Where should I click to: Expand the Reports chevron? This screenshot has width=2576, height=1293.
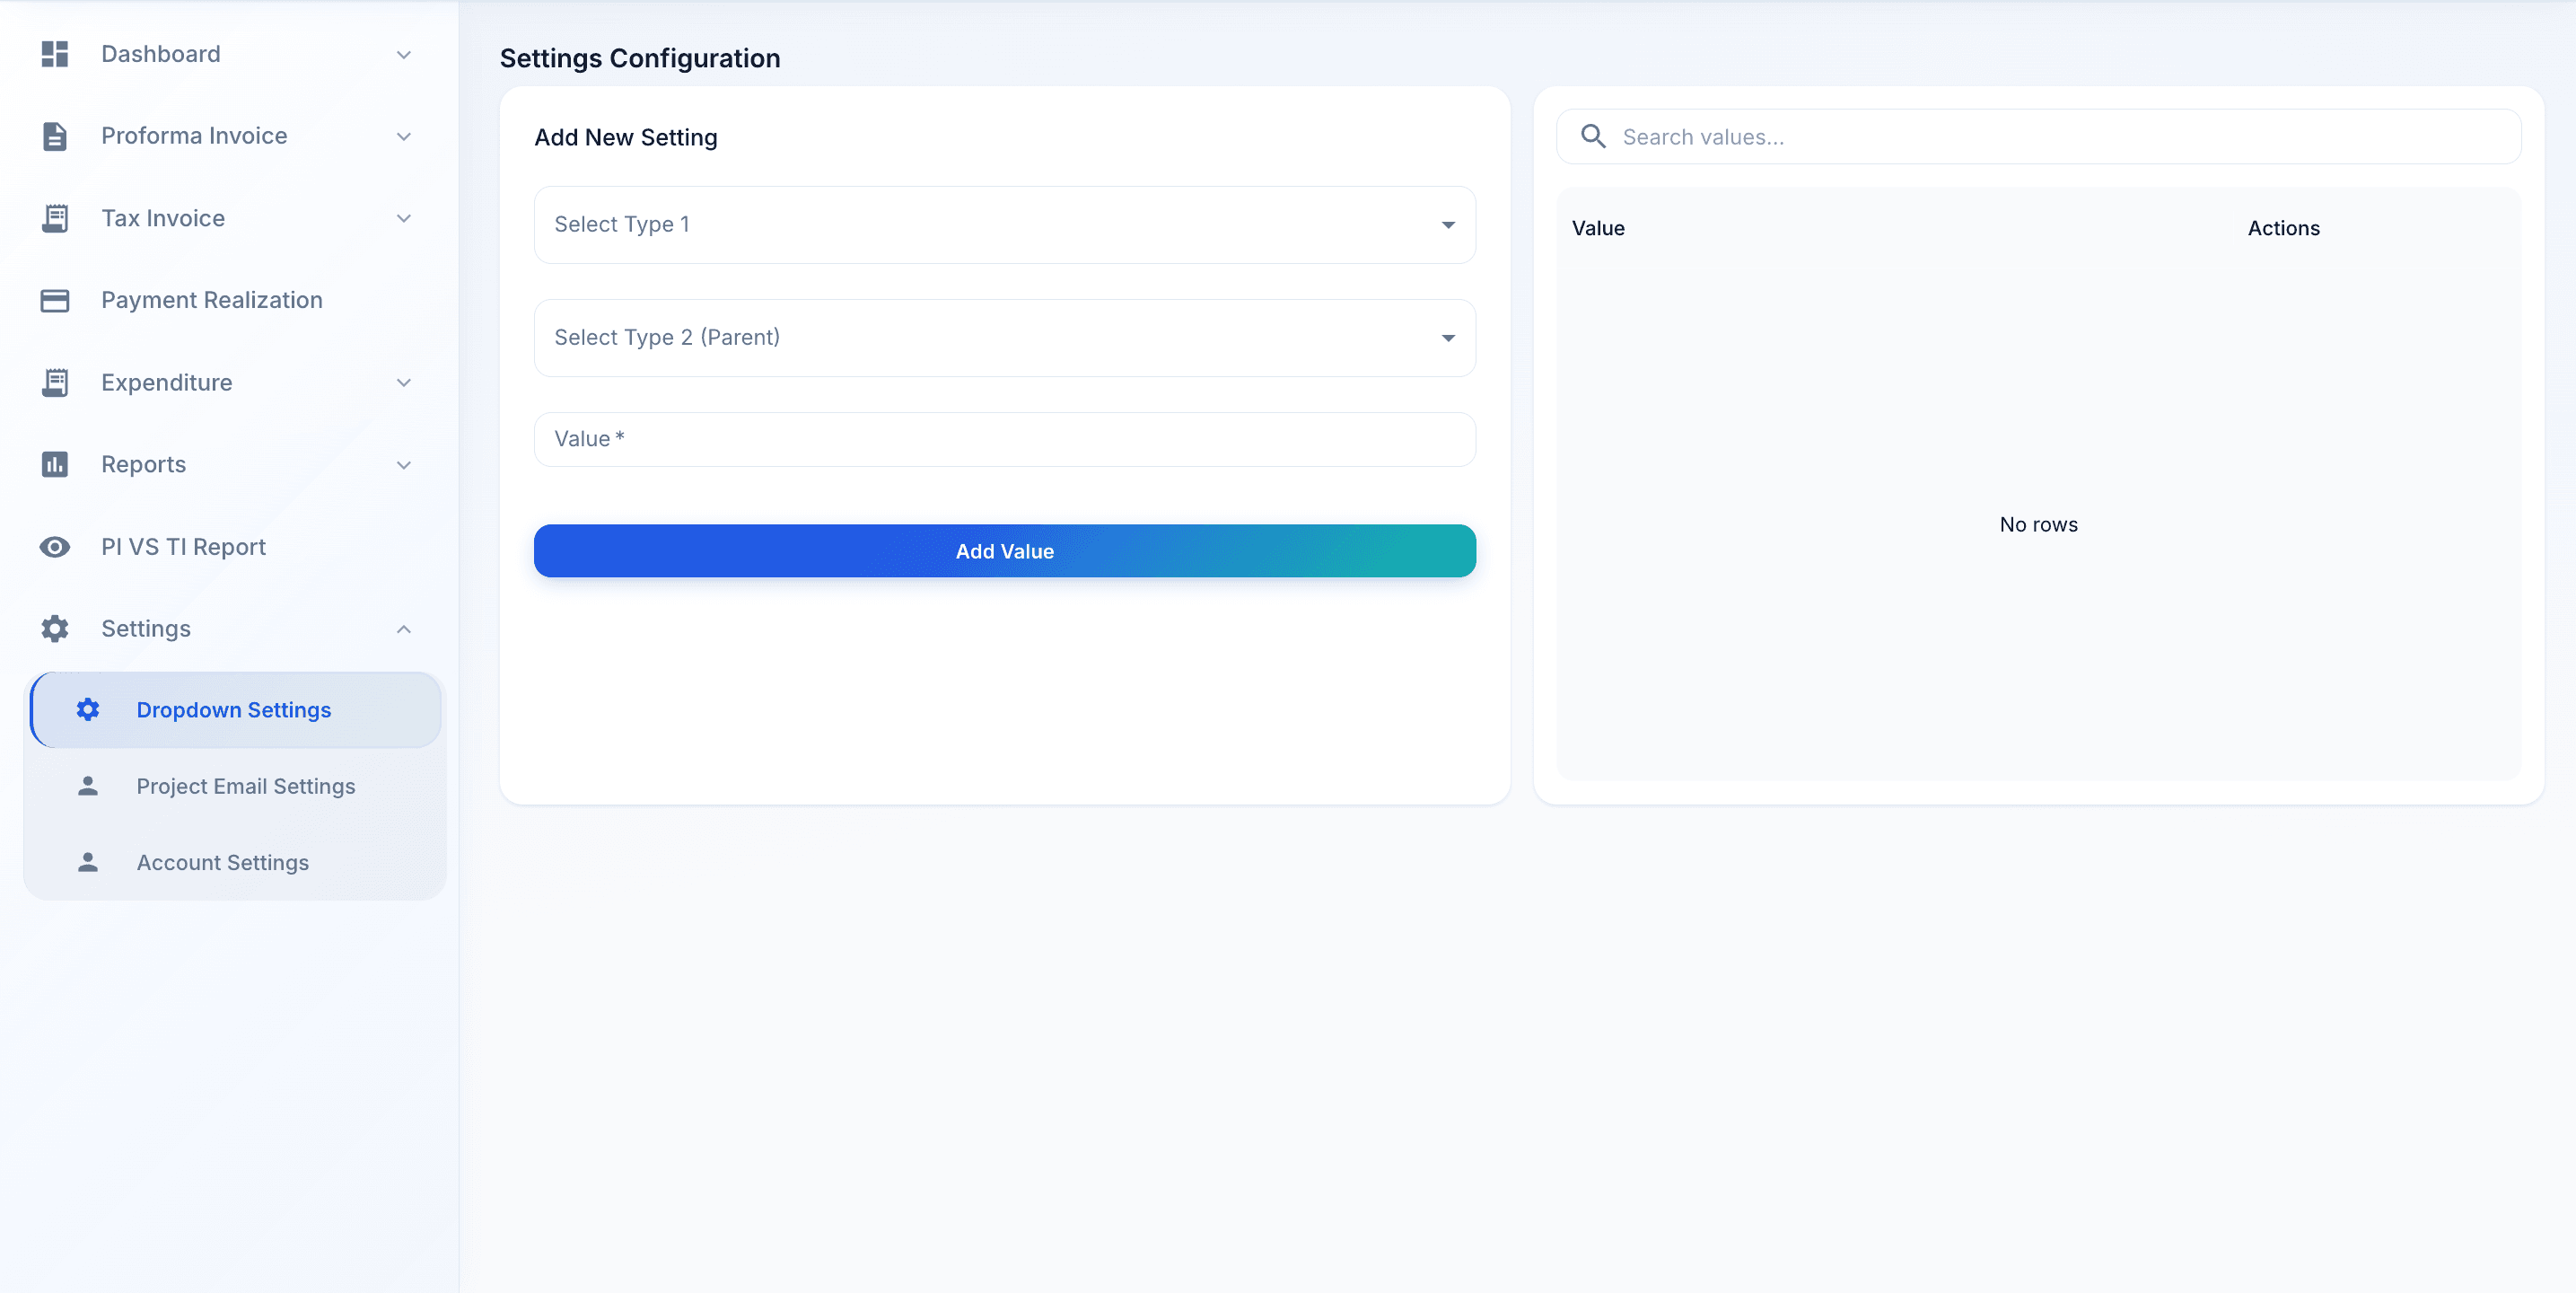pos(404,465)
